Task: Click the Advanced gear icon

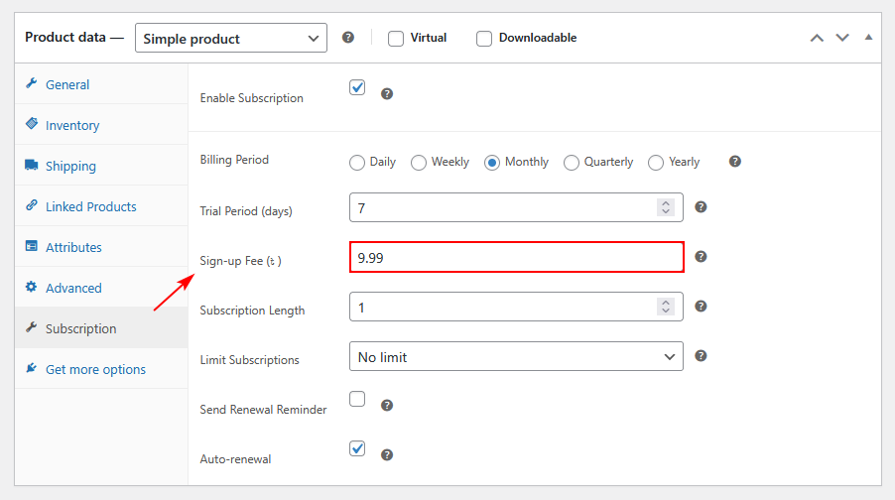Action: coord(32,287)
